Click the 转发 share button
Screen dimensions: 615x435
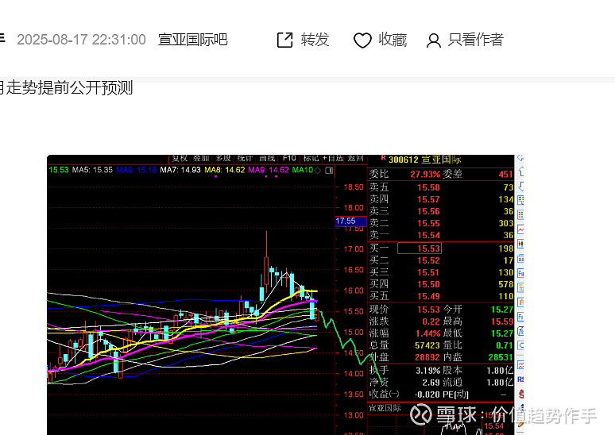pos(303,40)
